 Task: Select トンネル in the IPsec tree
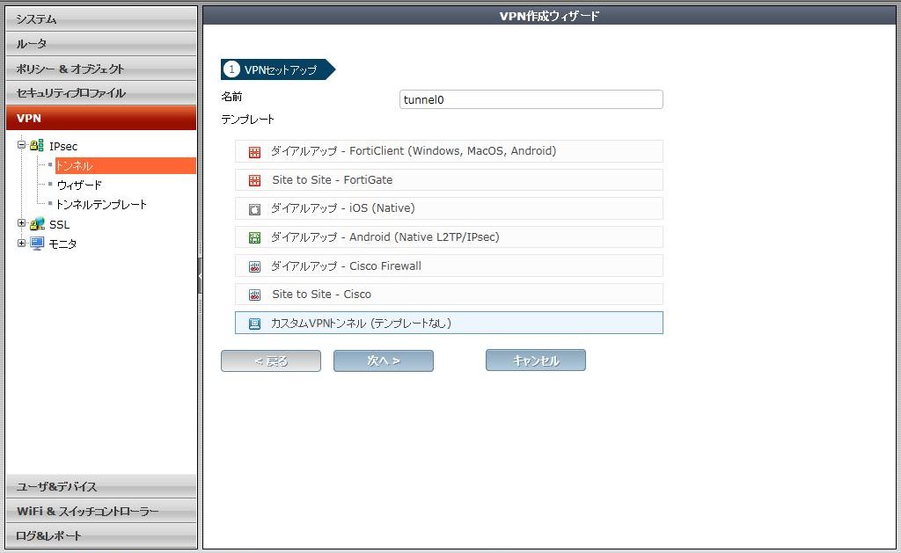tap(125, 165)
